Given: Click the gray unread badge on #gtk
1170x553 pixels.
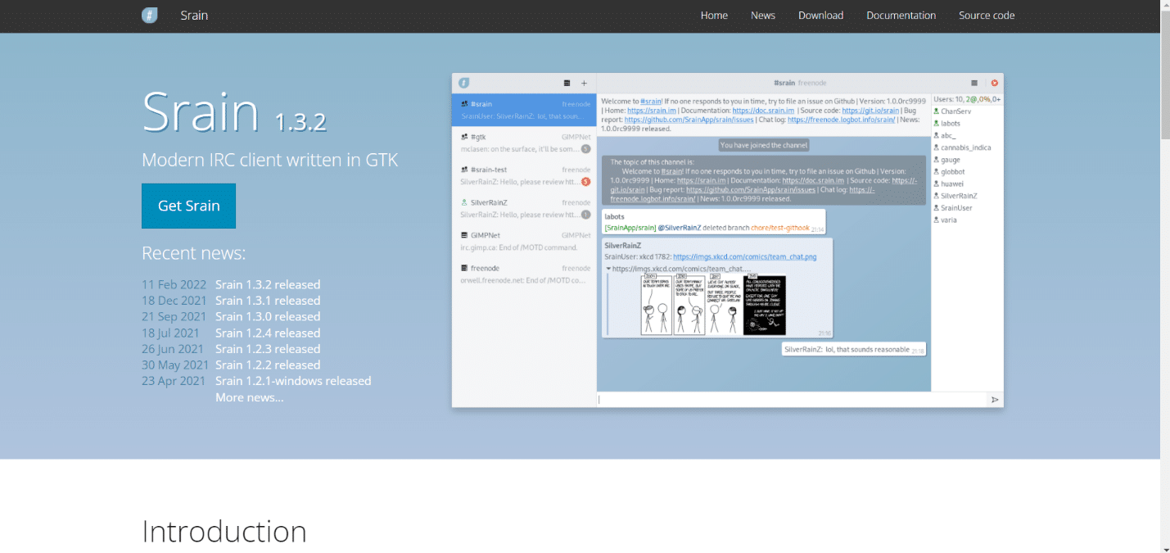Looking at the screenshot, I should [585, 149].
